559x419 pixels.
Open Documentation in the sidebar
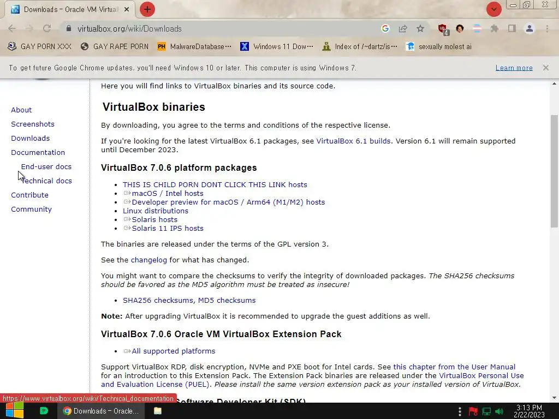tap(38, 153)
